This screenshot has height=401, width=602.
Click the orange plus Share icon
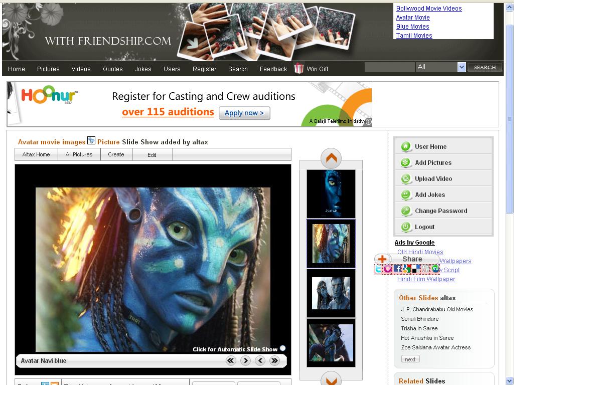382,259
